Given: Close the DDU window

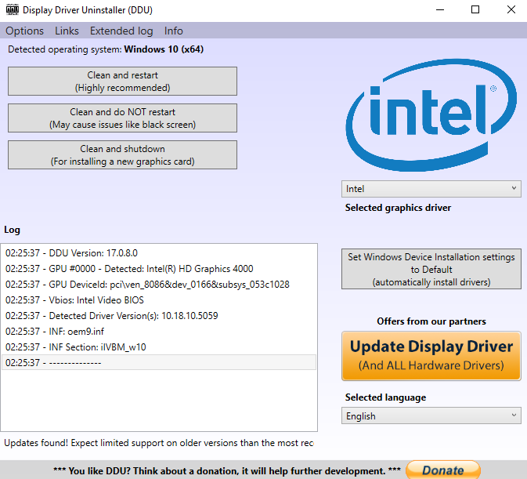Looking at the screenshot, I should pyautogui.click(x=511, y=9).
